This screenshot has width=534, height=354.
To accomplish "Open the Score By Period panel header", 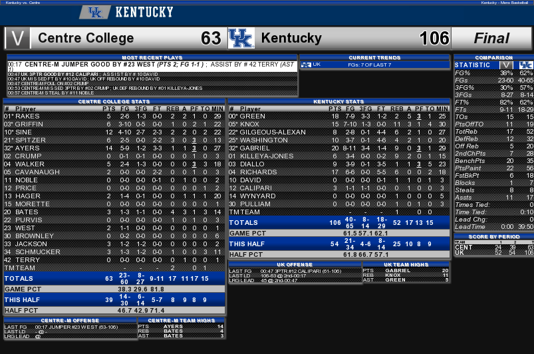I will coord(494,236).
